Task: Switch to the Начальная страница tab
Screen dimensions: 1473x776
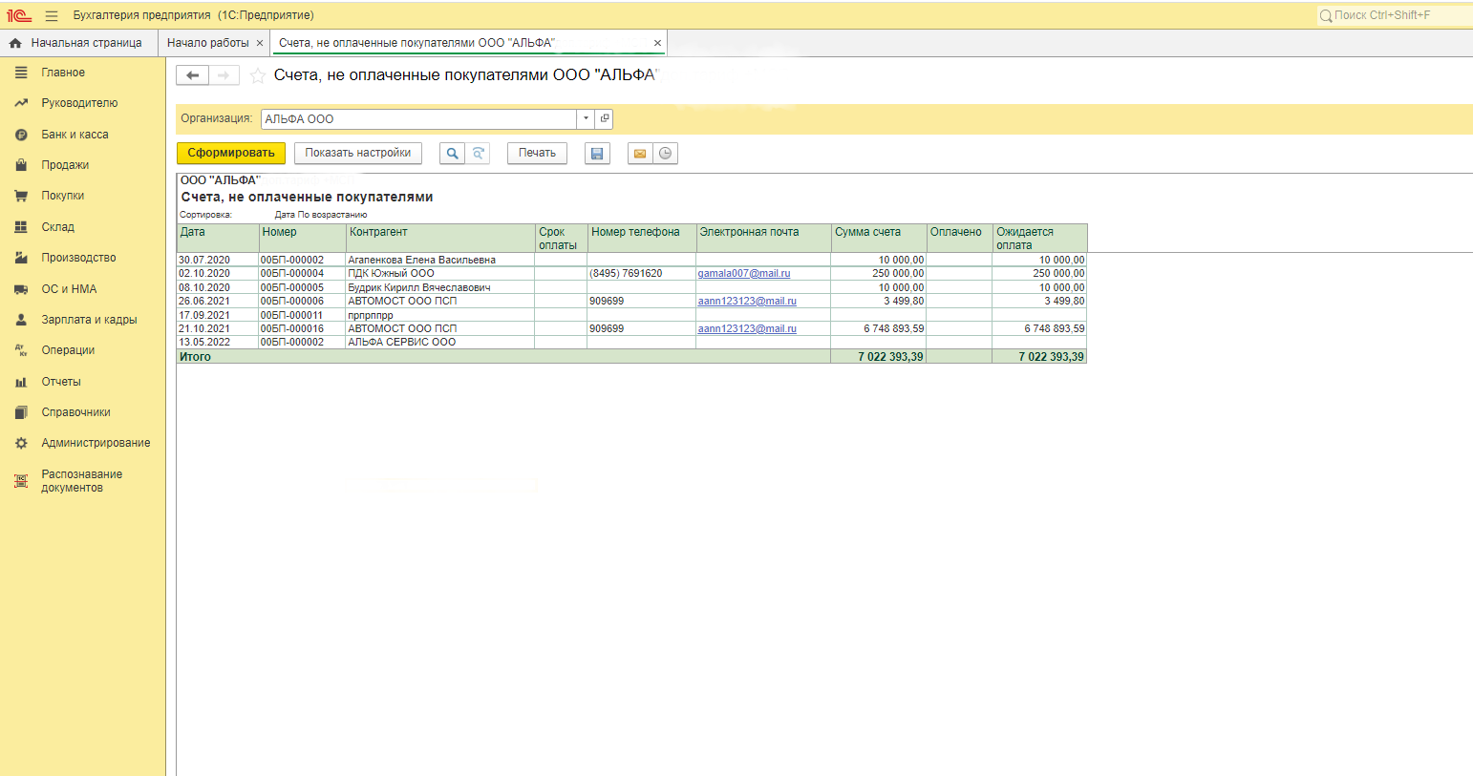Action: point(78,43)
